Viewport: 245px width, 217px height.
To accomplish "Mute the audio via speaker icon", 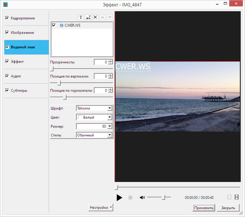I will click(142, 197).
